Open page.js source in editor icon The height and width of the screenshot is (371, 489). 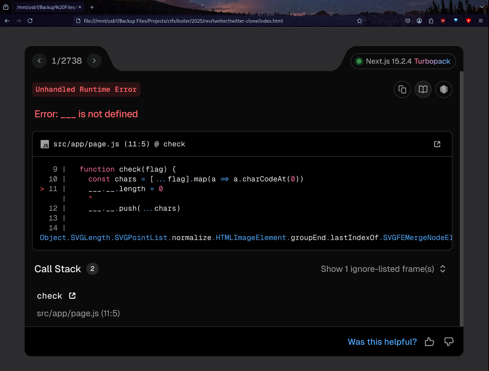point(437,144)
